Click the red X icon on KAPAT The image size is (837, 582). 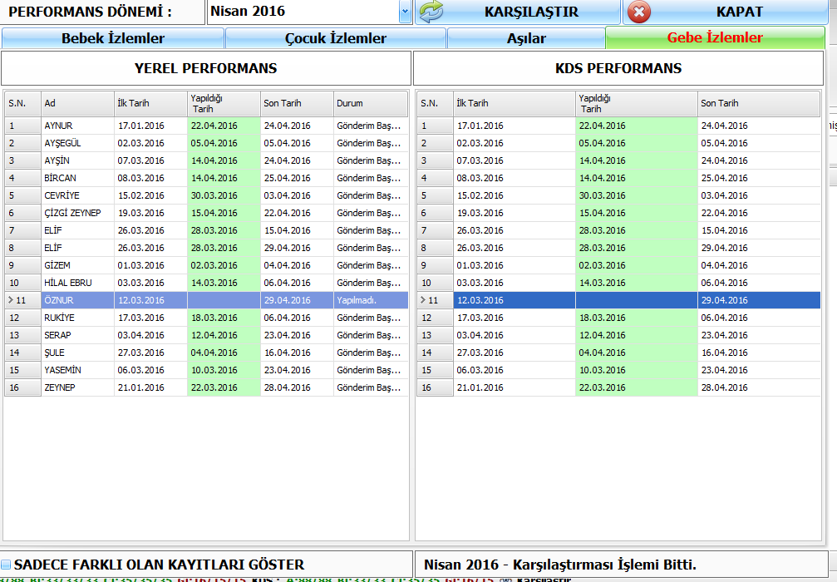point(638,12)
